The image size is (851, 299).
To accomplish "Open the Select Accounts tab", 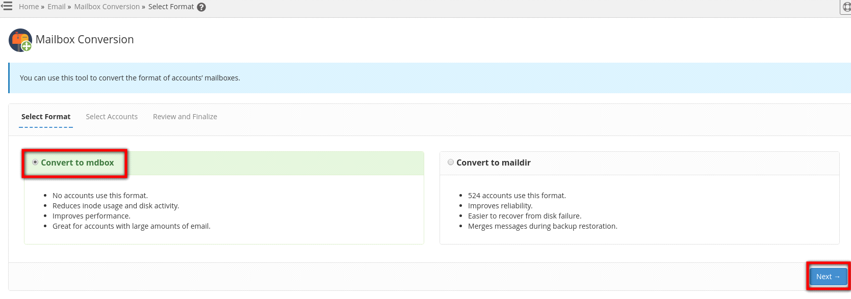I will pyautogui.click(x=112, y=117).
